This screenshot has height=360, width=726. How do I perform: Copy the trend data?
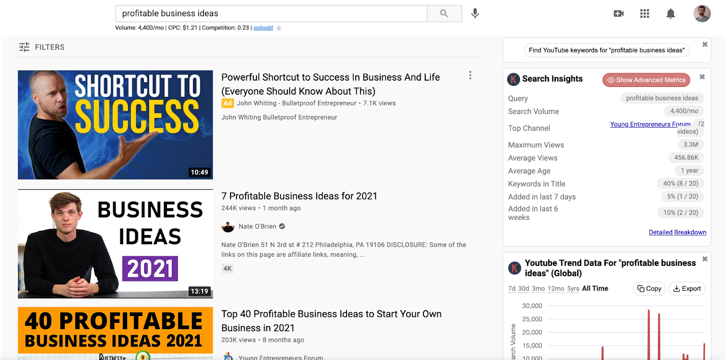coord(649,288)
